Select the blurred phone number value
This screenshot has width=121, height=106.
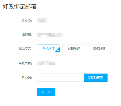(46, 63)
